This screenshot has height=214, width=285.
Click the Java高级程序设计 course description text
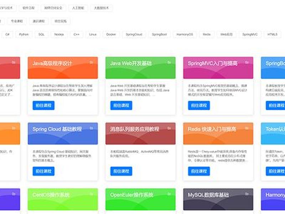63,90
